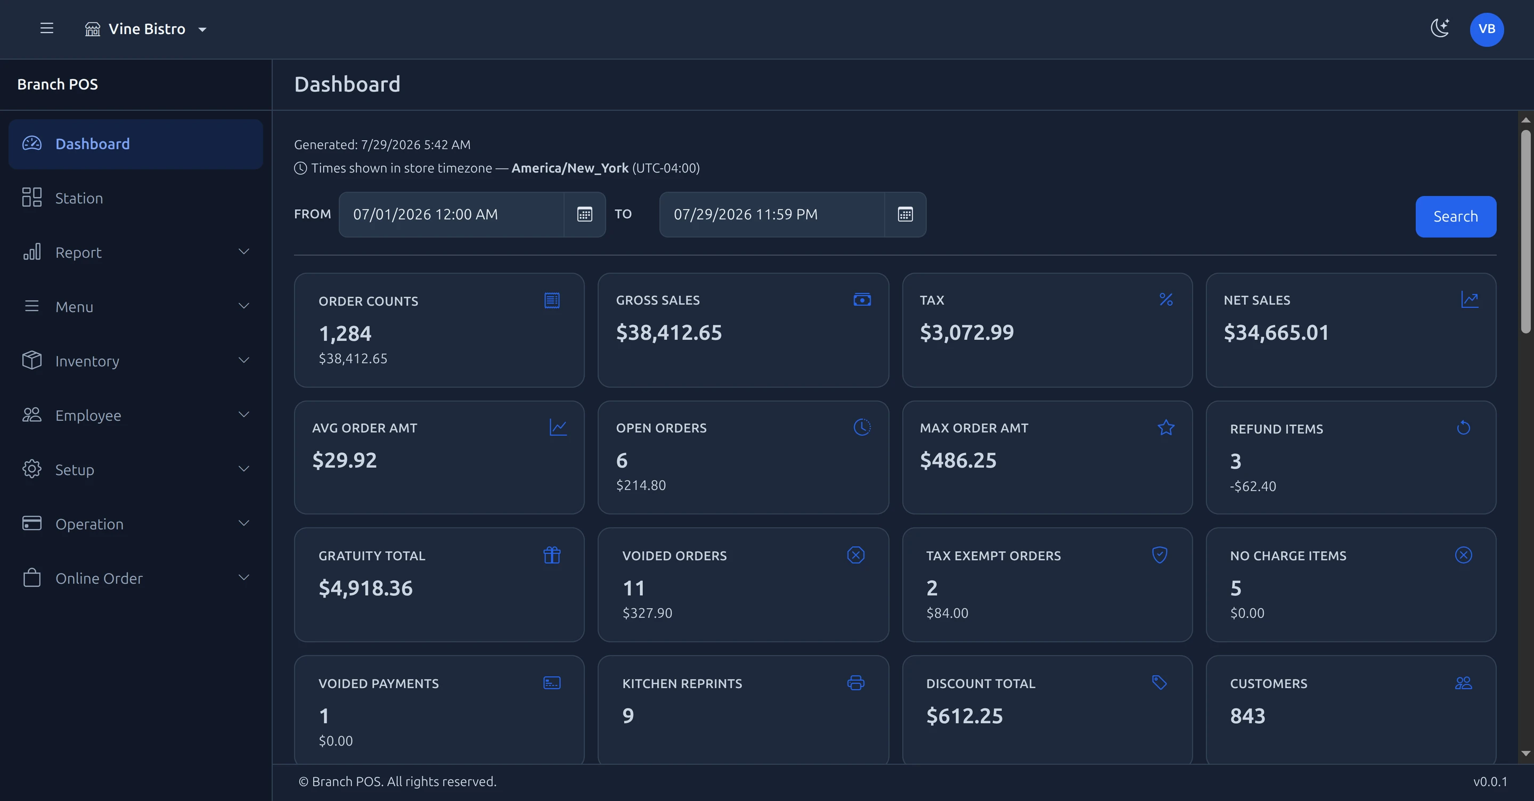Click the America/New_York timezone text
The image size is (1534, 801).
tap(569, 168)
